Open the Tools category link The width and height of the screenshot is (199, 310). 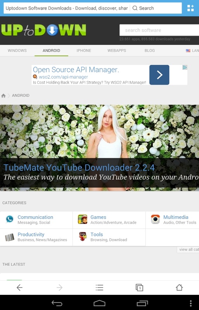(x=97, y=234)
